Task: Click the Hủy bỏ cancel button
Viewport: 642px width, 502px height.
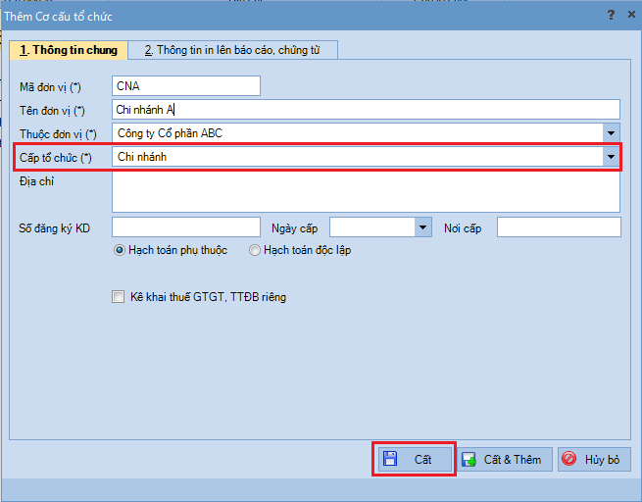Action: [x=594, y=460]
